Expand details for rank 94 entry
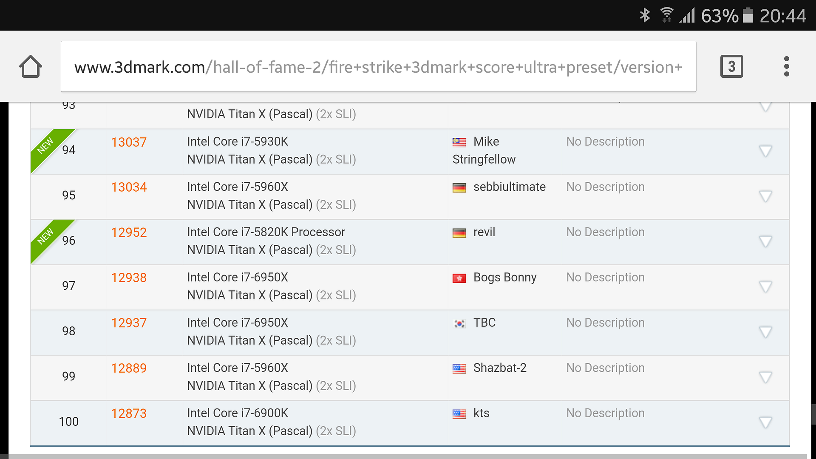The image size is (816, 459). pos(765,151)
